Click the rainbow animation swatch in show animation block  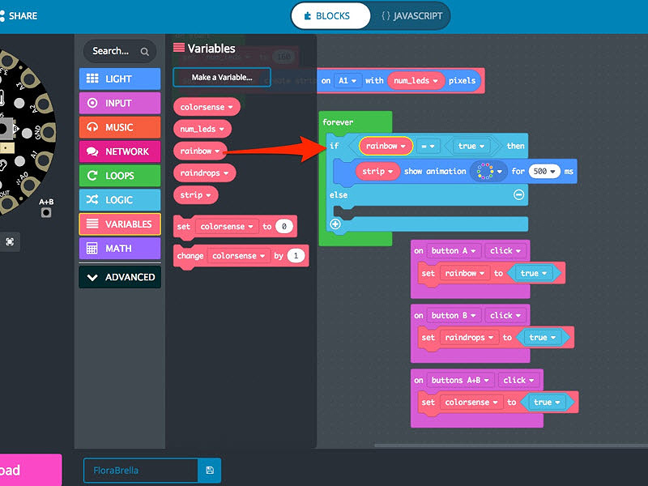pos(486,171)
